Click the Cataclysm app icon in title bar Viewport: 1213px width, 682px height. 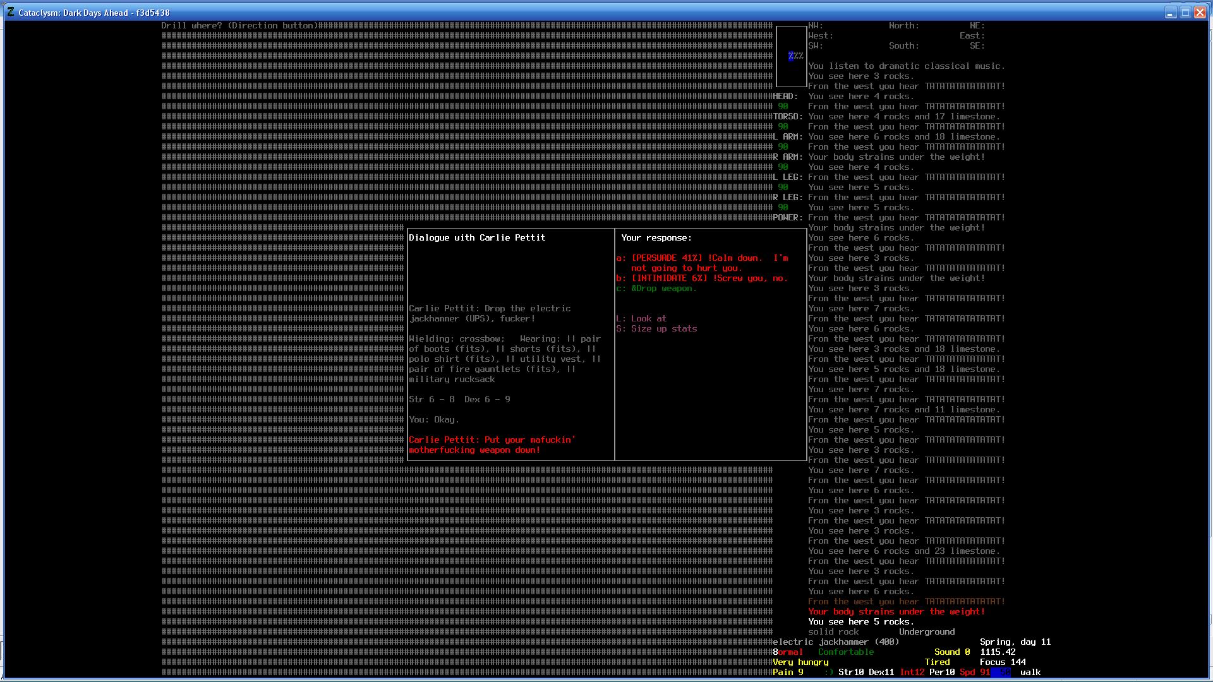tap(11, 12)
